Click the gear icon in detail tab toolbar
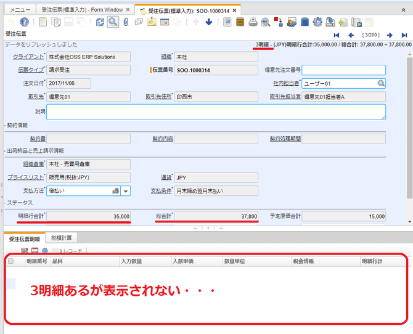 pyautogui.click(x=45, y=250)
